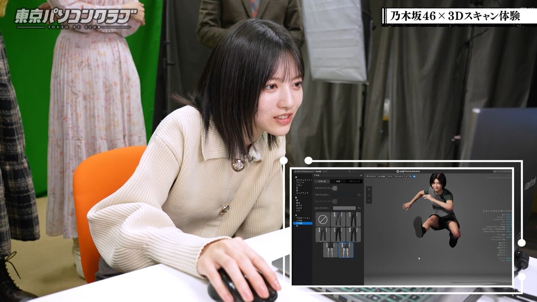This screenshot has height=302, width=537.
Task: Click primary fabric none icon
Action: 335,188
